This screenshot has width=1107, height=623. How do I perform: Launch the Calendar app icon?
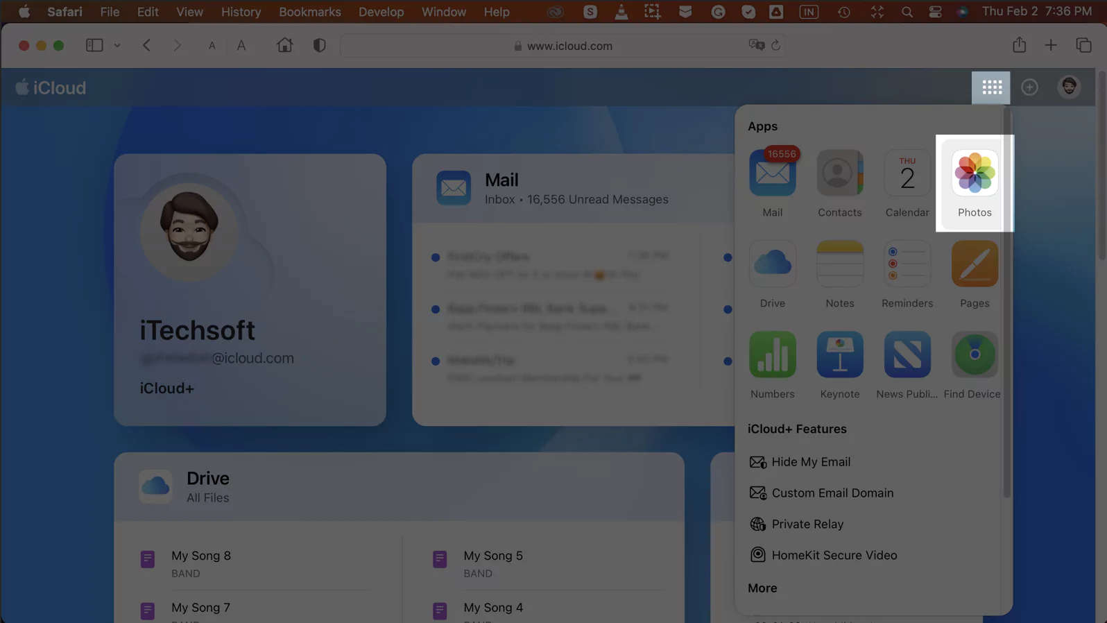[907, 173]
